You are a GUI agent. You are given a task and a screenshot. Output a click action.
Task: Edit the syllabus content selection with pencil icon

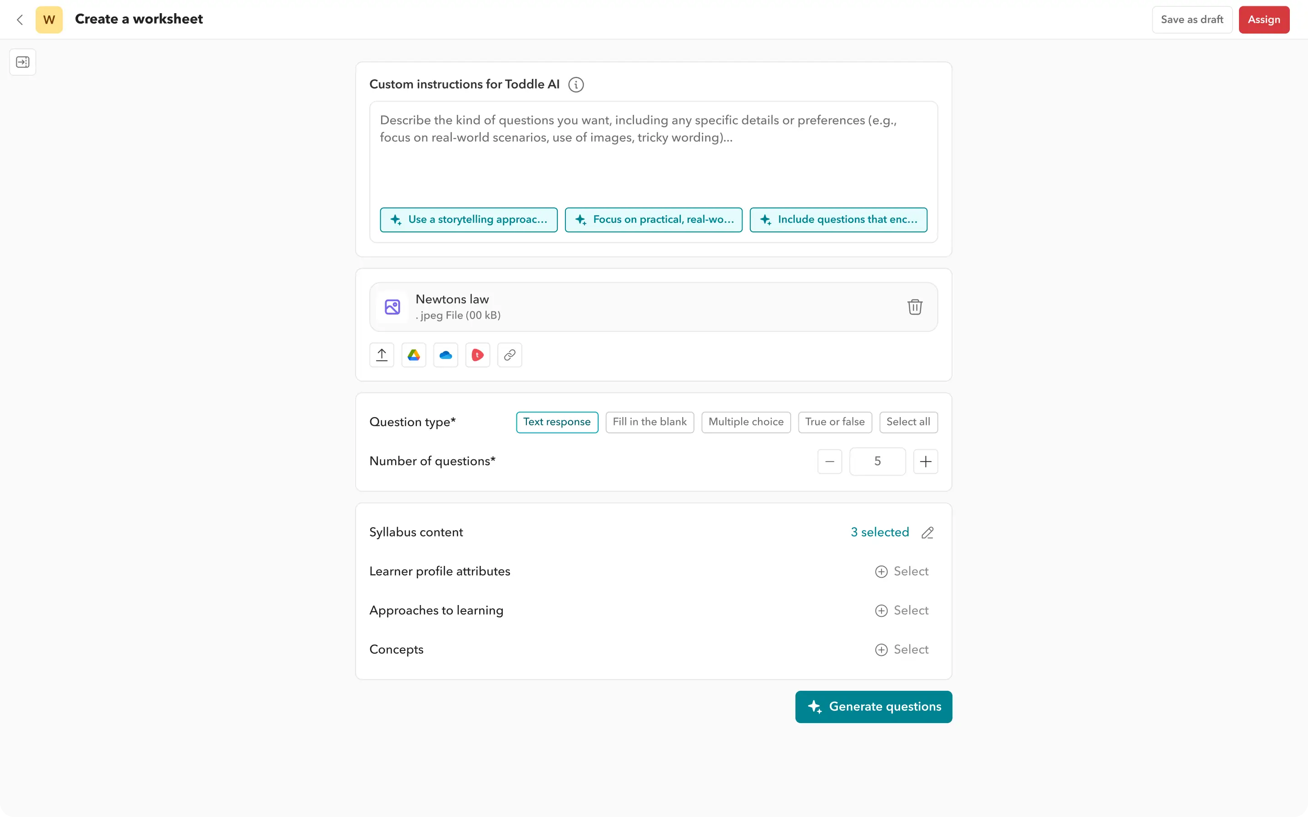pos(927,532)
